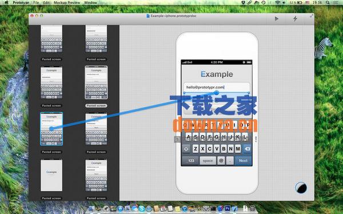Click the email field containing hello@prototypr.com
The width and height of the screenshot is (343, 214).
click(217, 87)
